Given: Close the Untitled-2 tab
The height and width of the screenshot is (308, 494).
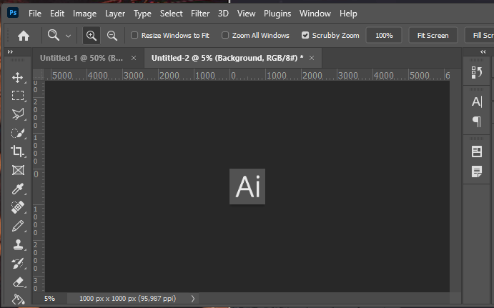Looking at the screenshot, I should (312, 58).
